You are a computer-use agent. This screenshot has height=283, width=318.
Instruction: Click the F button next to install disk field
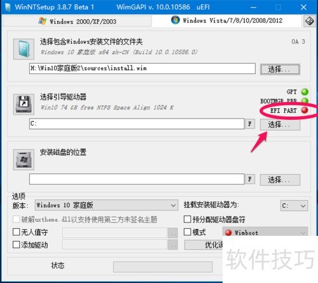250,179
